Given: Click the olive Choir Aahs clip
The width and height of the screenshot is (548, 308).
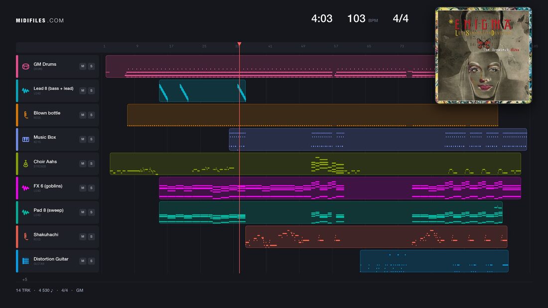Looking at the screenshot, I should pyautogui.click(x=315, y=164).
